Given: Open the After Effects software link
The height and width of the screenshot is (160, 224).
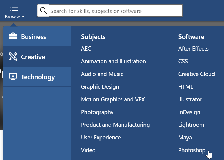Looking at the screenshot, I should [193, 49].
